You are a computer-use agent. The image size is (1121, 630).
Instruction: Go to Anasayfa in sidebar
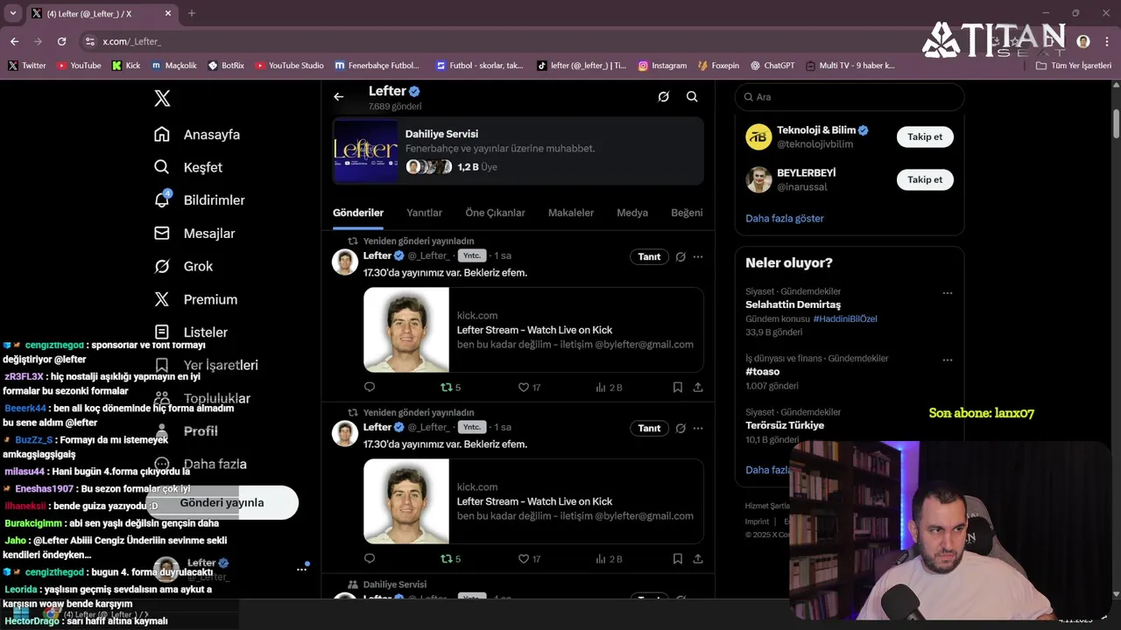(211, 135)
